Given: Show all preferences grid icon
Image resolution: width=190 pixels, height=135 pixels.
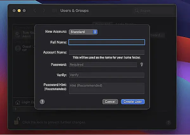Looking at the screenshot, I should point(54,11).
